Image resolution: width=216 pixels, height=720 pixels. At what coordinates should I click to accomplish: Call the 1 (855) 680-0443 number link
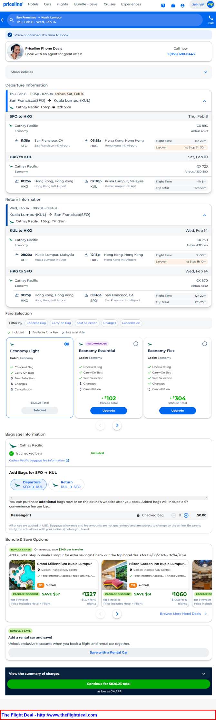click(x=181, y=54)
